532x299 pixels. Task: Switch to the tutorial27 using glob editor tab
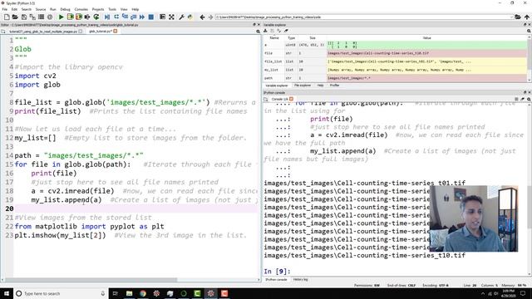[42, 32]
